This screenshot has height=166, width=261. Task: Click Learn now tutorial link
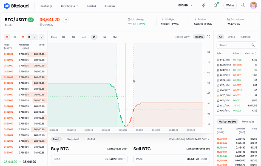pos(202,139)
